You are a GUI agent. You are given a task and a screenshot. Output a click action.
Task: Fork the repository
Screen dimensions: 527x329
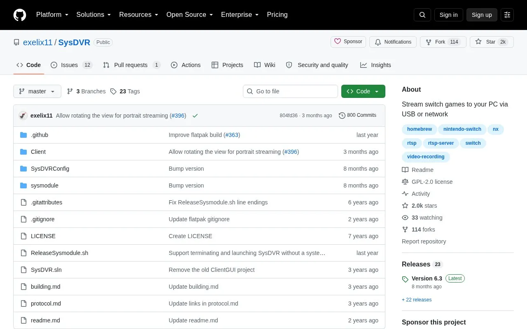(443, 42)
